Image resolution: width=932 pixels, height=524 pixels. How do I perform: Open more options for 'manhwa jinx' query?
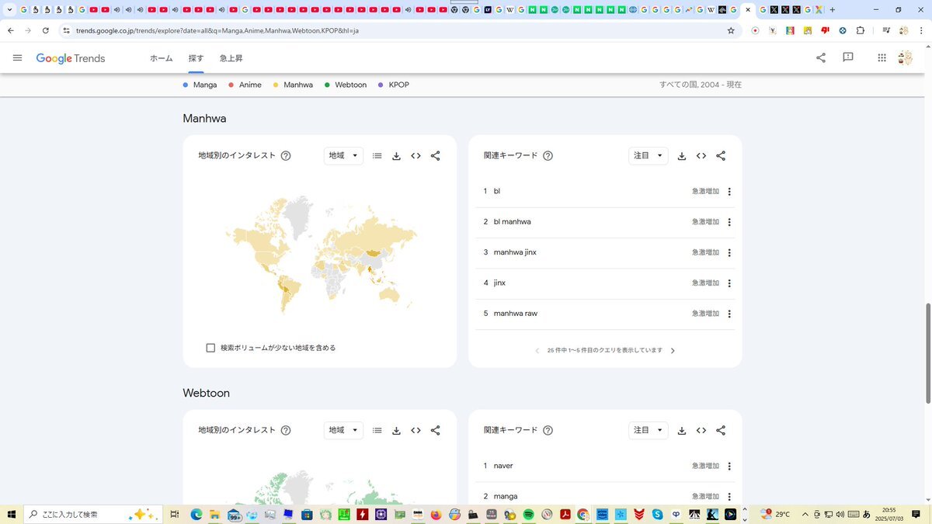click(x=729, y=253)
